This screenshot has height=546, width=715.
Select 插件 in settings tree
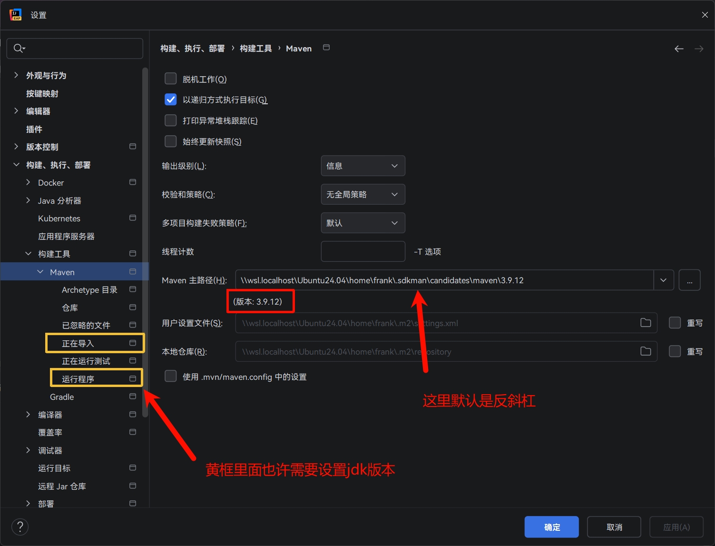point(34,129)
